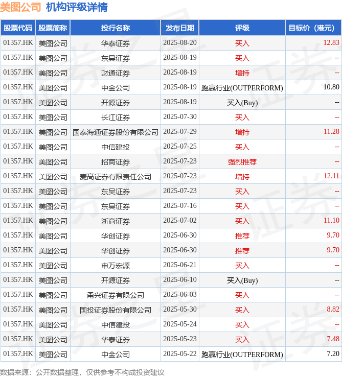The height and width of the screenshot is (377, 342).
Task: Select the 股票简称 column header
Action: pyautogui.click(x=53, y=28)
